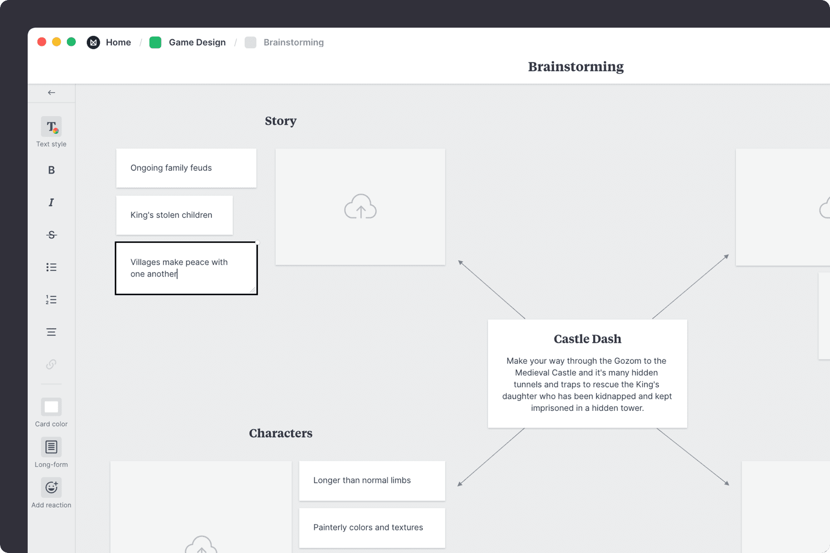
Task: Collapse the formatting sidebar with back arrow
Action: coord(51,92)
